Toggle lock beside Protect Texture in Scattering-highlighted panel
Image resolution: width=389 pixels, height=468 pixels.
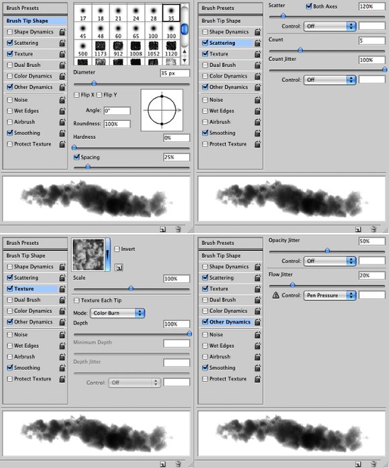(258, 144)
